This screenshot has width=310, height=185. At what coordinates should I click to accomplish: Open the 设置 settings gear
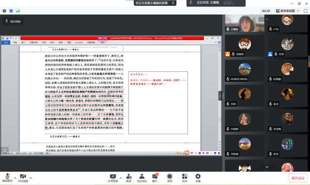pos(198,177)
